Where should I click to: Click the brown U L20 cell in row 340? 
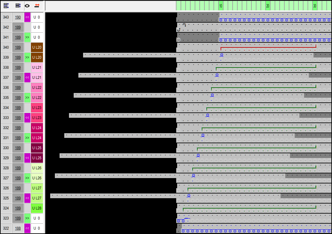pos(37,47)
